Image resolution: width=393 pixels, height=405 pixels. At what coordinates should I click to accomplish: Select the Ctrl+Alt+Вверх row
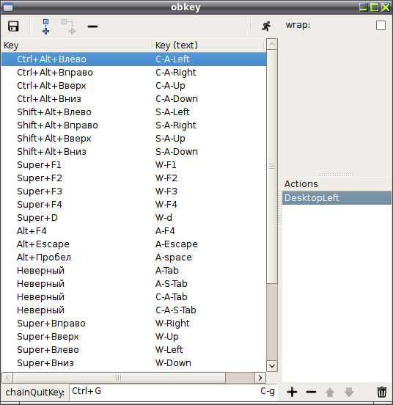point(133,86)
